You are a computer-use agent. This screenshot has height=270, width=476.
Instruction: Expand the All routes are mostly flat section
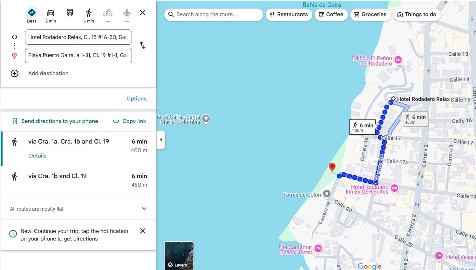[144, 209]
